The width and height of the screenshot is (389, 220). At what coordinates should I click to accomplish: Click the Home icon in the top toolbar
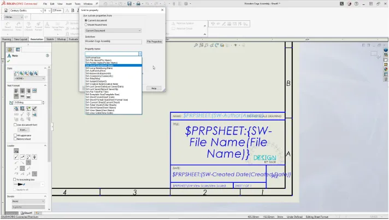105,4
